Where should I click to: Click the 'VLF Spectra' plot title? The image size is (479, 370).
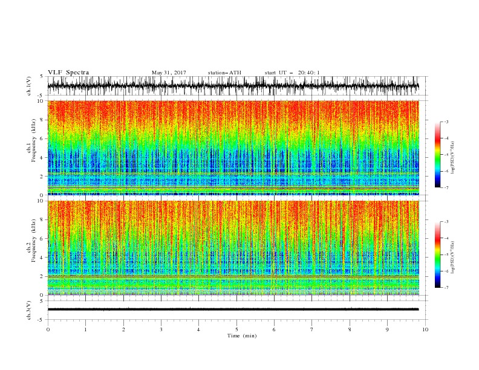pyautogui.click(x=68, y=73)
